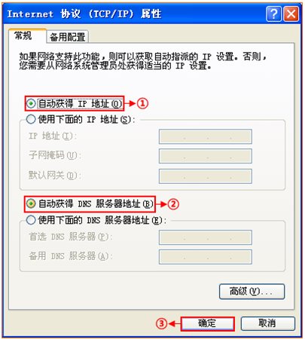Open advanced settings with 高级 button
Screen dimensions: 305x339
pyautogui.click(x=252, y=292)
